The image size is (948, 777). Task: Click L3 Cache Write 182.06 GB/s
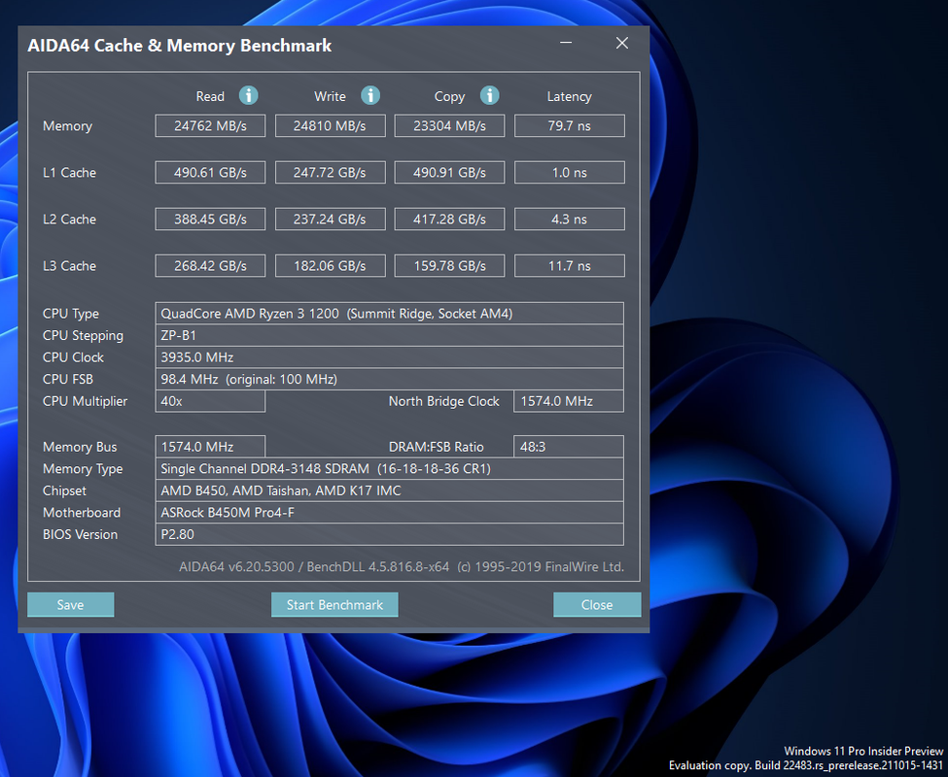pyautogui.click(x=331, y=266)
